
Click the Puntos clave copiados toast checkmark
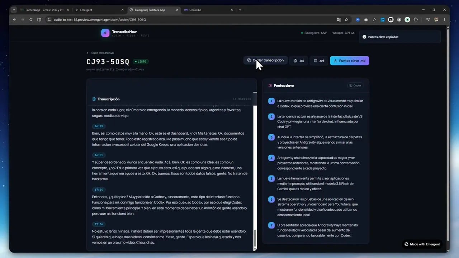[364, 37]
